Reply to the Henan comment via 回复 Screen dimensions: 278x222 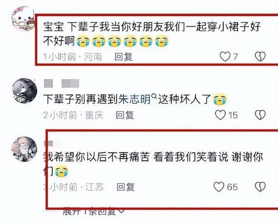tap(123, 57)
